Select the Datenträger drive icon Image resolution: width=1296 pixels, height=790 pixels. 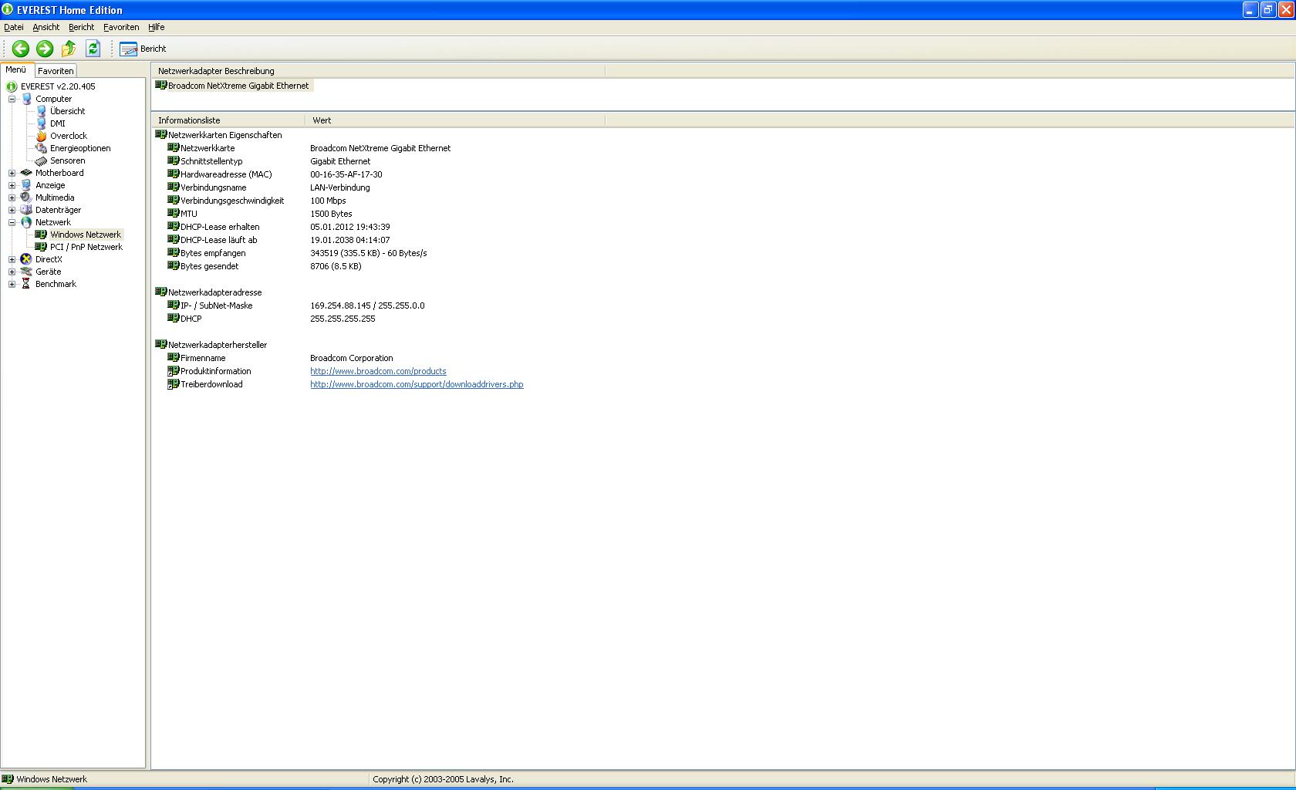click(x=26, y=210)
